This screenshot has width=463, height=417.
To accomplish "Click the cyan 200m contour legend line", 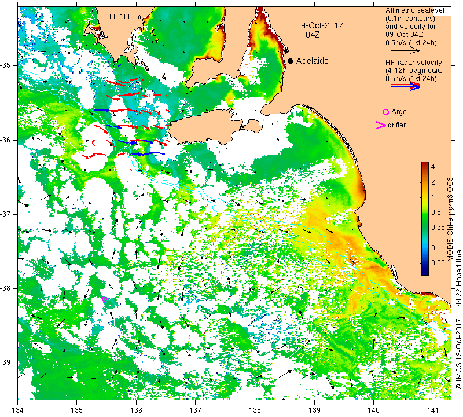I will [x=111, y=23].
